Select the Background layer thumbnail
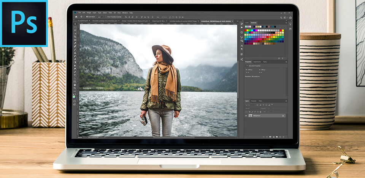The image size is (365, 178). point(250,116)
